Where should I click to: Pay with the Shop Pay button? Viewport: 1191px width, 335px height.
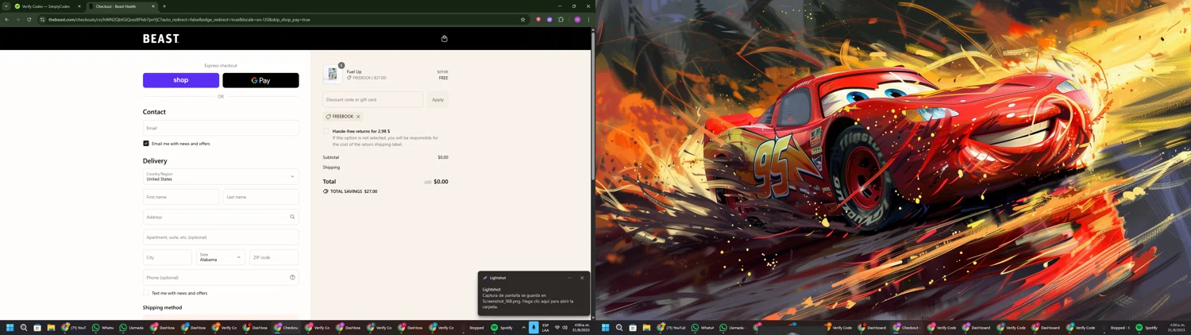[x=181, y=80]
